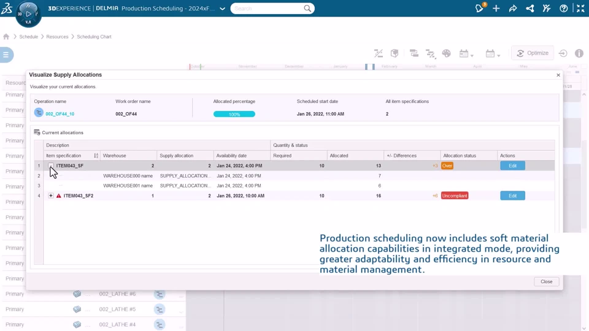This screenshot has height=331, width=589.
Task: Click the Availability date column header
Action: [x=242, y=155]
